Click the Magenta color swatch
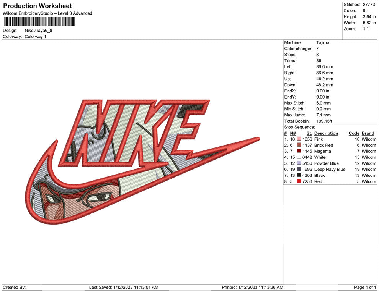379x291 pixels. tap(299, 151)
